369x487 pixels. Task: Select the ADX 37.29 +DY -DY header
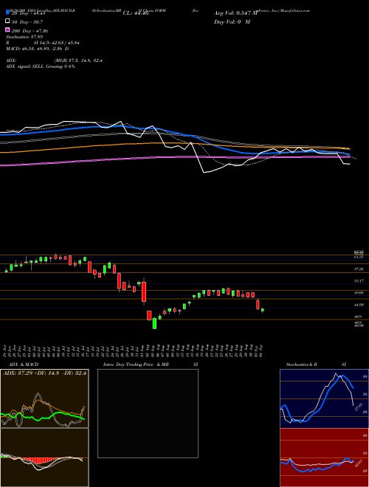[x=44, y=373]
